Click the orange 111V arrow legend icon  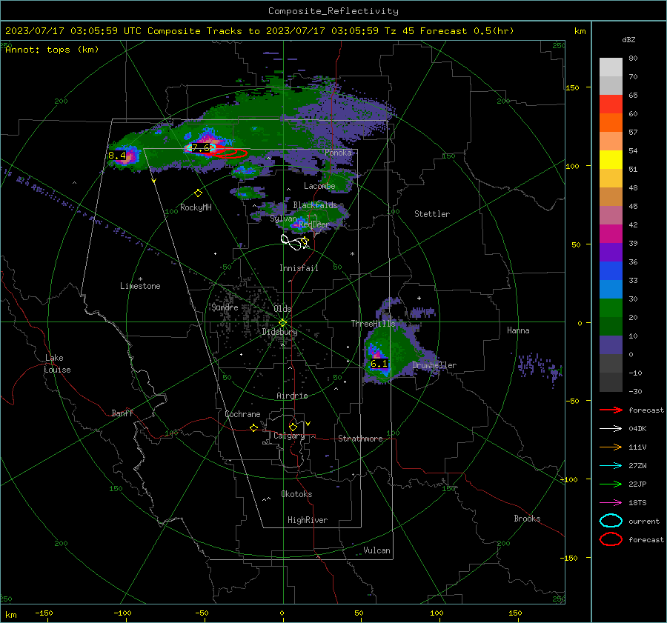pyautogui.click(x=611, y=447)
